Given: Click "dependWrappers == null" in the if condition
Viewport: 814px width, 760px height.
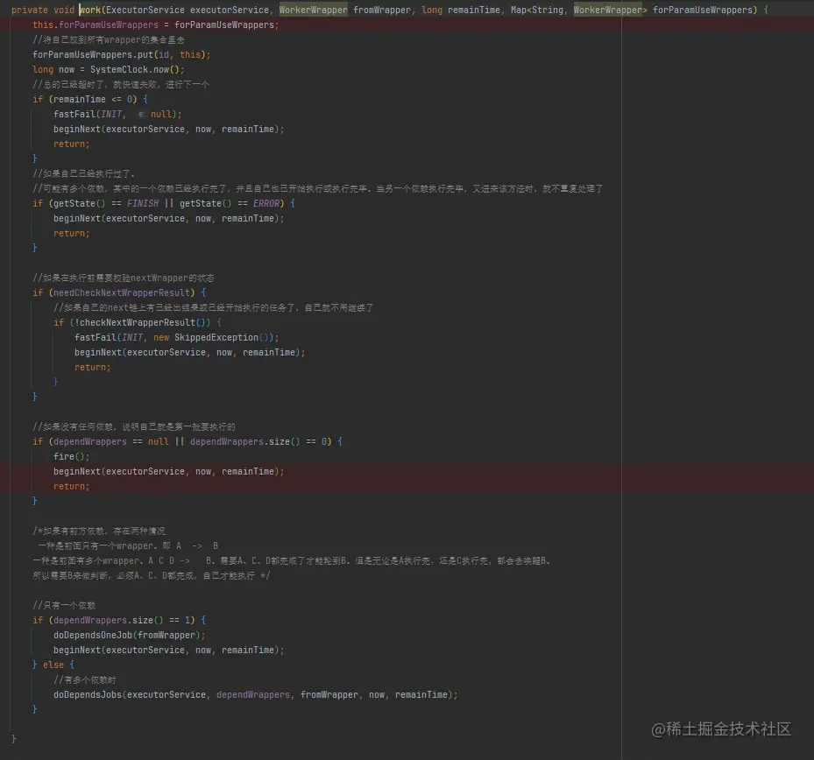Looking at the screenshot, I should [x=111, y=442].
